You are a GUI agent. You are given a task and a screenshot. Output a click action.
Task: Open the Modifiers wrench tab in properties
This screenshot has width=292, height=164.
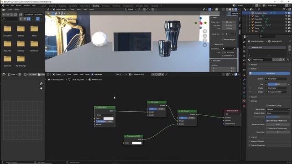click(244, 80)
